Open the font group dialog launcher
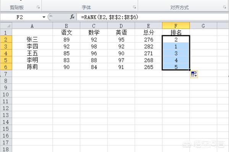 134,7
